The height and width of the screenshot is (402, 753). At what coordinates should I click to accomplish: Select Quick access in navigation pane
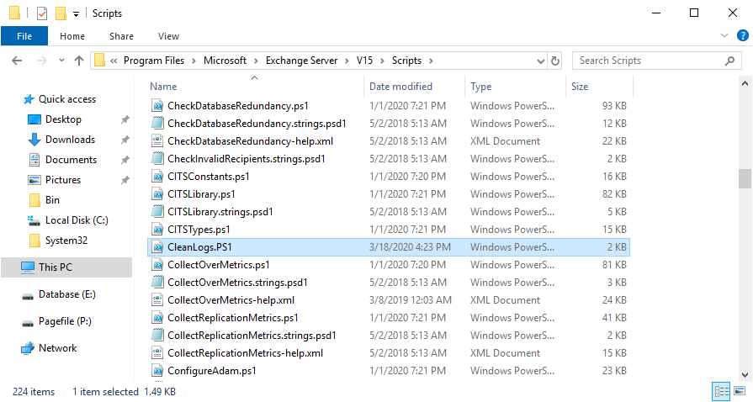pyautogui.click(x=67, y=99)
